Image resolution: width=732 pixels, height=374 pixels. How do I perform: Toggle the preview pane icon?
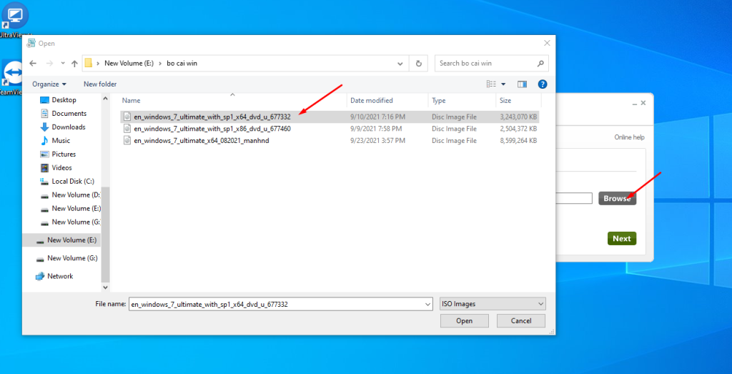(522, 84)
